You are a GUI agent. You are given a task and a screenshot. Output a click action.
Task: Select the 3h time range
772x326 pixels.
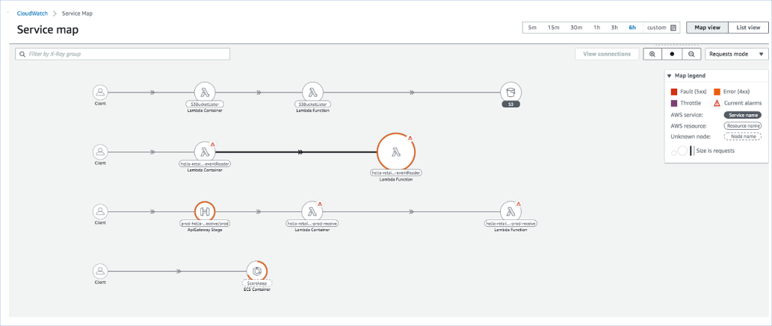614,28
